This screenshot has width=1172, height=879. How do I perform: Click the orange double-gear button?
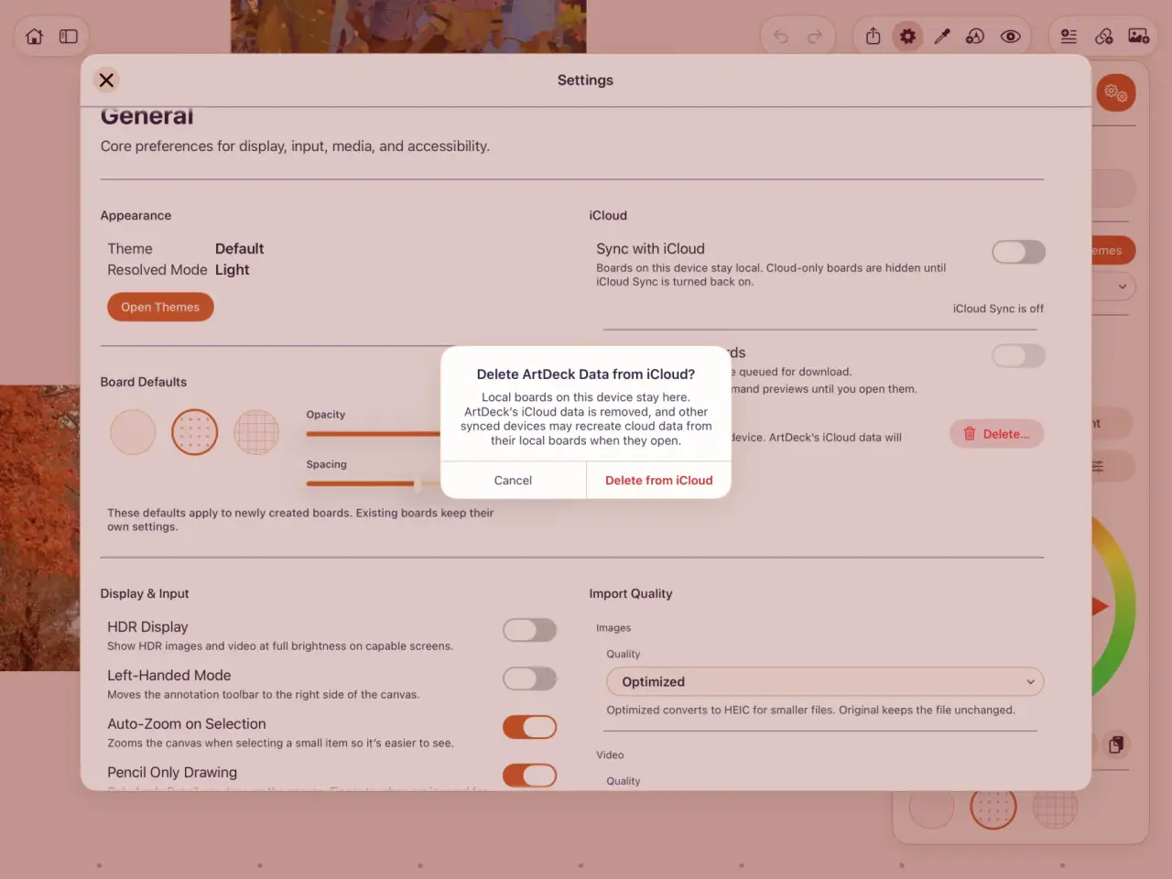click(1115, 92)
